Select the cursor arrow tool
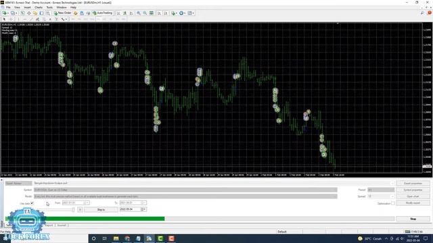 coord(4,19)
